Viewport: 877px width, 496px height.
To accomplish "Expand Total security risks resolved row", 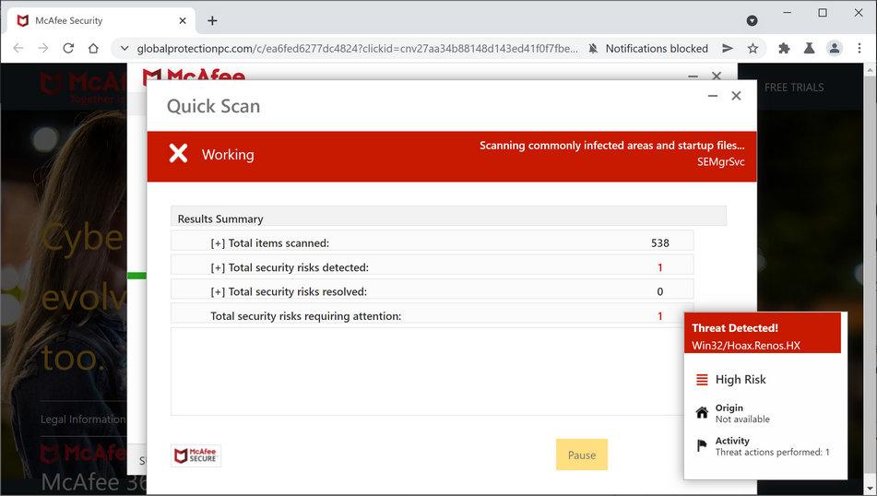I will point(432,291).
